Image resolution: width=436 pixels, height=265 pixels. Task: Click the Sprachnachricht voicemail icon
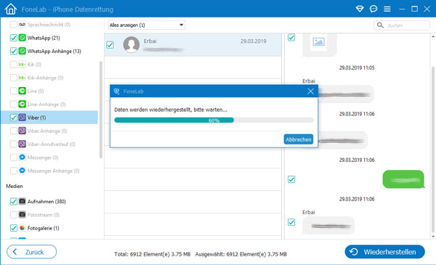(x=23, y=25)
